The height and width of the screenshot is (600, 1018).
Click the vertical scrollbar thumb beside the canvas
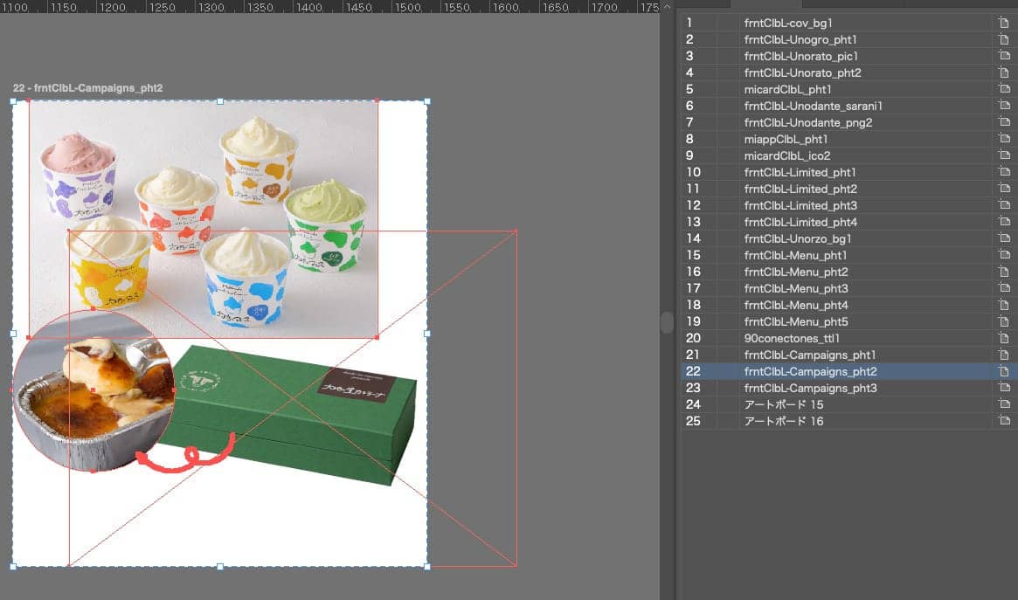pos(667,322)
